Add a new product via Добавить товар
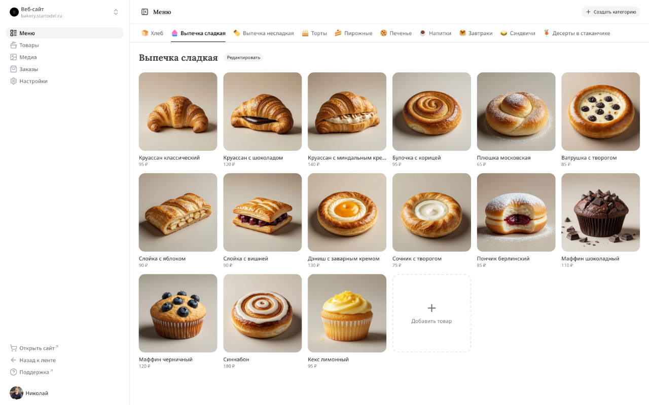 click(431, 313)
